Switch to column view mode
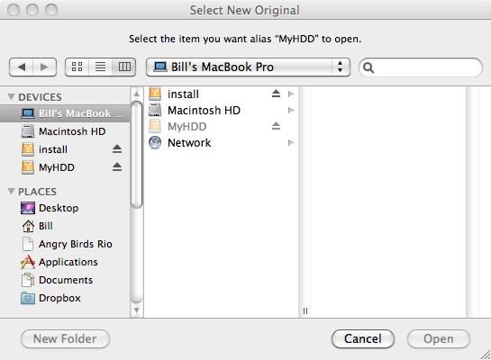 tap(124, 67)
